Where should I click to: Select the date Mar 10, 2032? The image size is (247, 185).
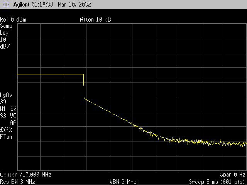click(x=74, y=4)
